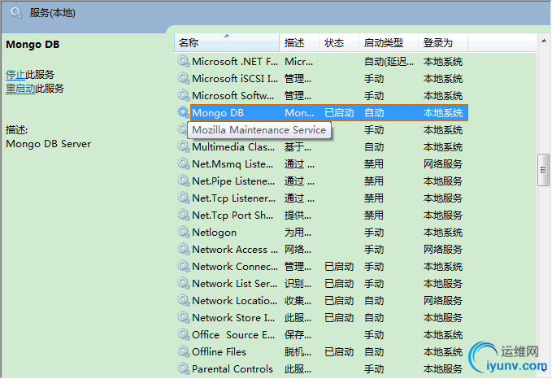Restart the service via 重启动 link
This screenshot has width=552, height=379.
click(20, 89)
